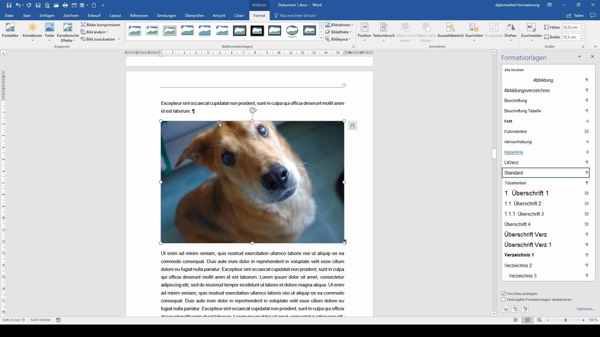
Task: Click the layout options icon beside image
Action: point(352,125)
